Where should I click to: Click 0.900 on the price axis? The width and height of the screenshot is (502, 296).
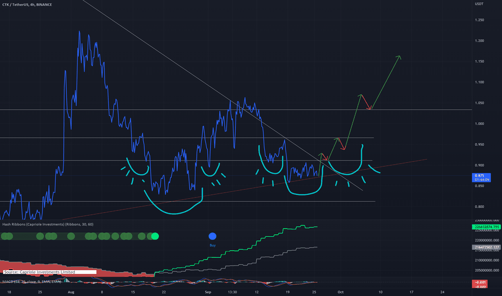point(479,165)
